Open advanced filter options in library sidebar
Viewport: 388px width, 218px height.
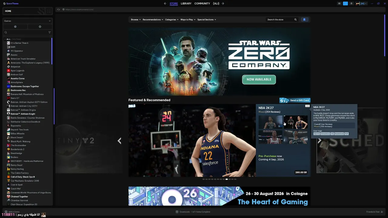(x=49, y=32)
